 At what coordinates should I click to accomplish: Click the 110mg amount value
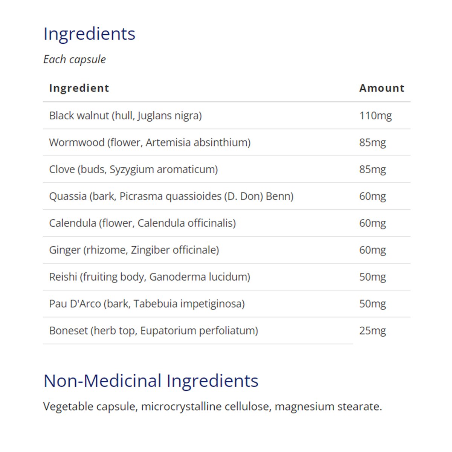click(x=376, y=116)
